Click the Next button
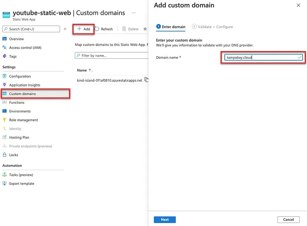Screen dimensions: 307x226 tap(165, 220)
